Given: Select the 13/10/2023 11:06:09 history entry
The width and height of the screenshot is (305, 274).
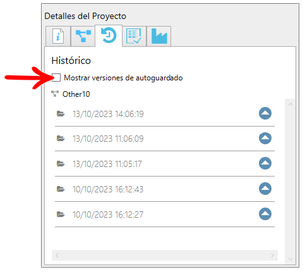Looking at the screenshot, I should pos(165,139).
